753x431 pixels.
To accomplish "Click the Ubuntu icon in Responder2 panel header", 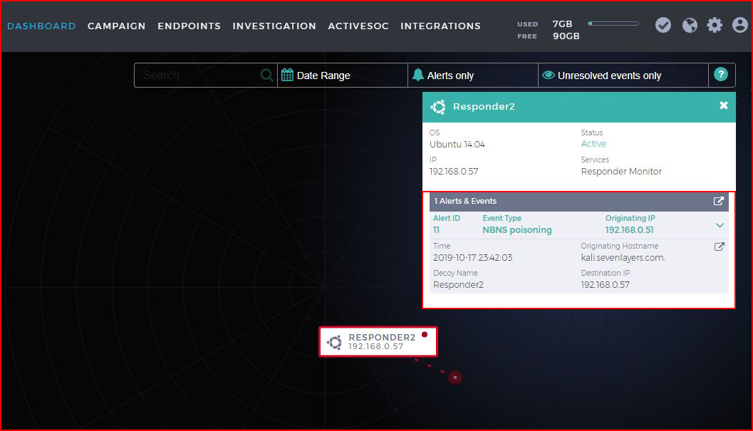I will pos(438,107).
